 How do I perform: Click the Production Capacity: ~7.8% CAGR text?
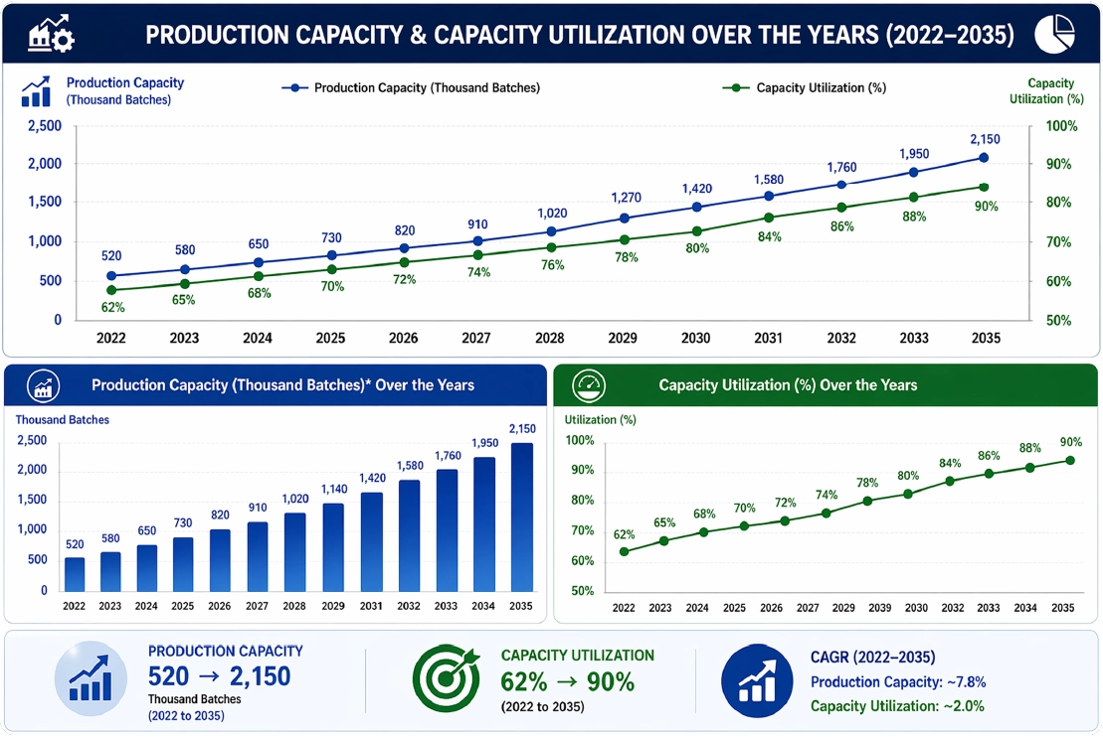(x=897, y=682)
